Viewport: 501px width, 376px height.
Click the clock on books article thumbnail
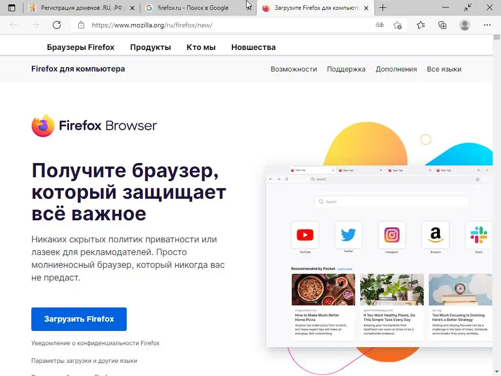[460, 289]
